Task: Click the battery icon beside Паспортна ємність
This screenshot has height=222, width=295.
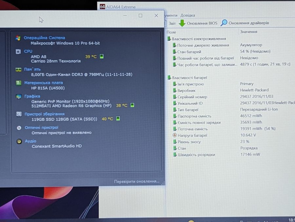Action: click(175, 116)
